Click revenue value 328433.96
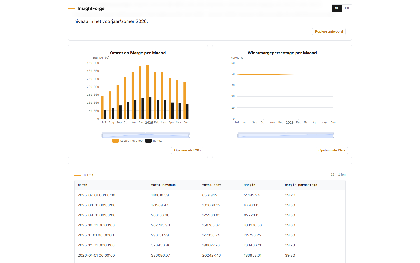Image resolution: width=420 pixels, height=263 pixels. (x=161, y=245)
